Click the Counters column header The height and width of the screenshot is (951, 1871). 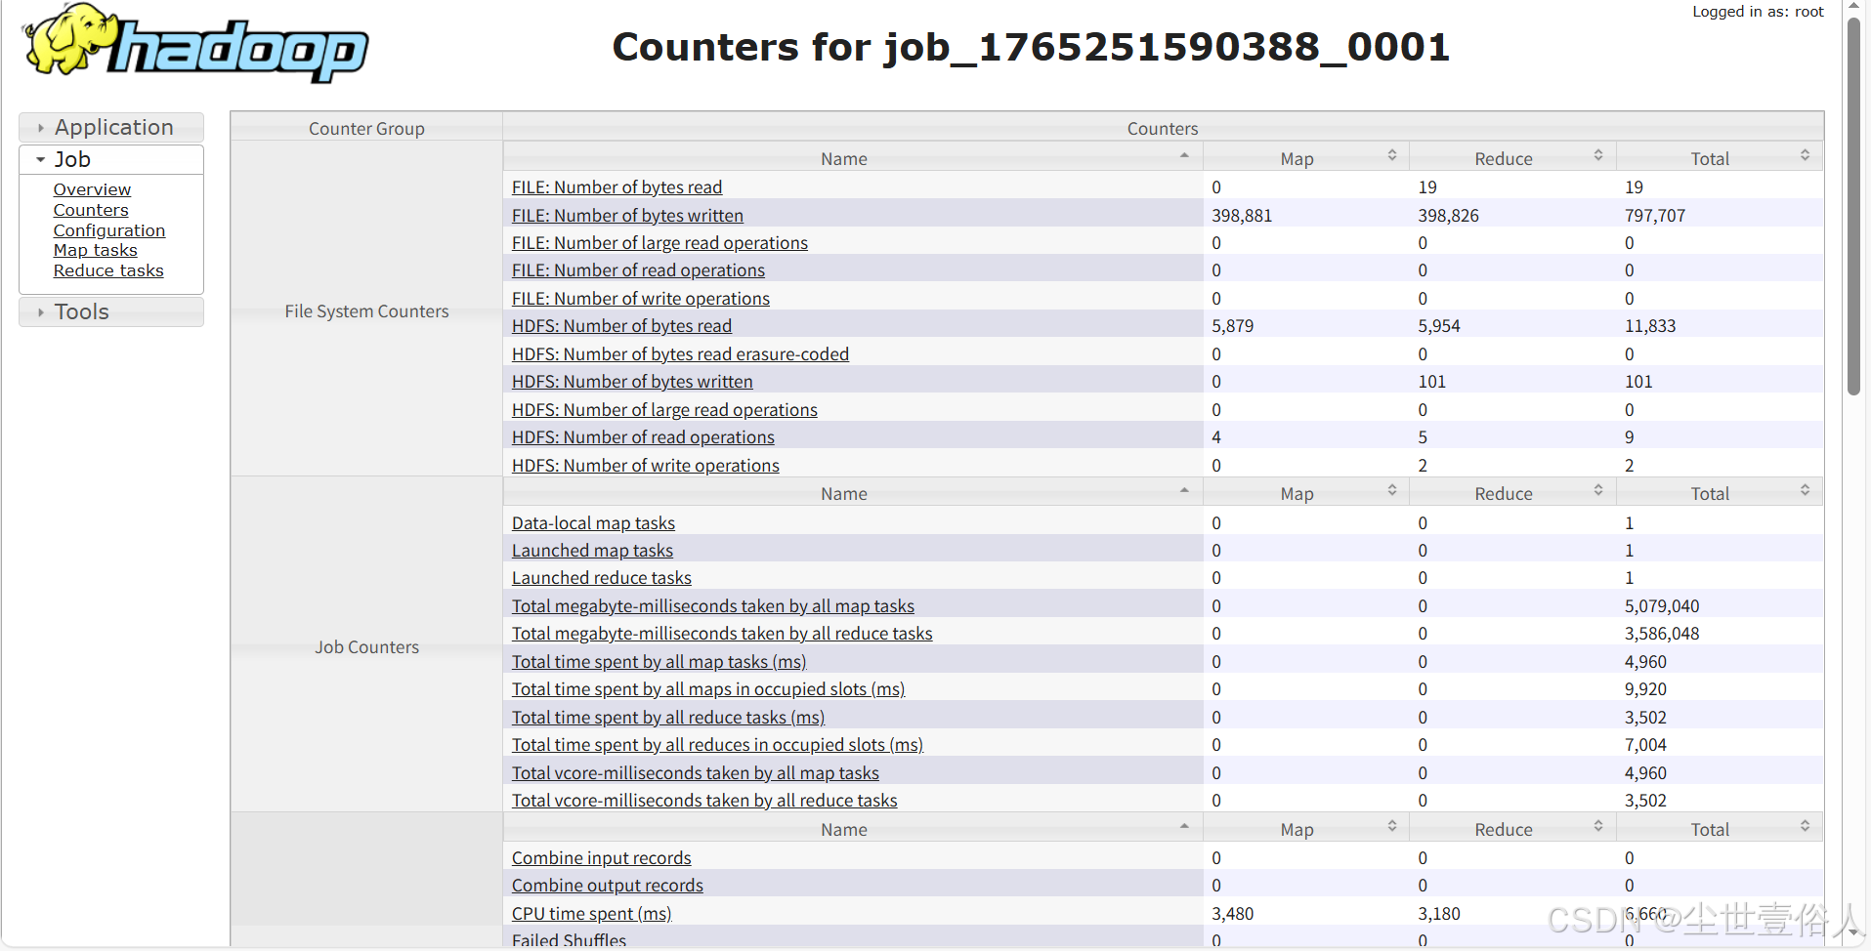pos(1163,128)
